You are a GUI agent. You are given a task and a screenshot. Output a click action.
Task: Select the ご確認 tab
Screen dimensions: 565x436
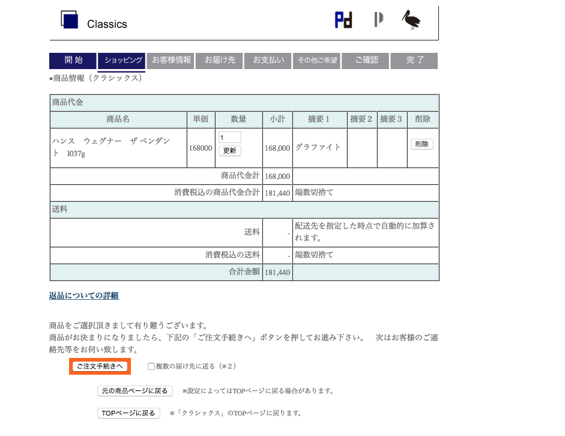(x=365, y=61)
